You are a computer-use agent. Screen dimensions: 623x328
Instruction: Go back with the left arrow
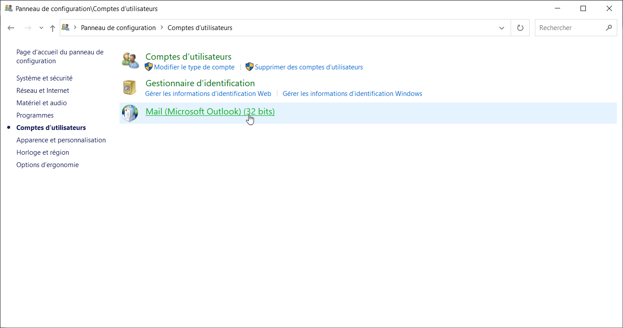point(11,28)
